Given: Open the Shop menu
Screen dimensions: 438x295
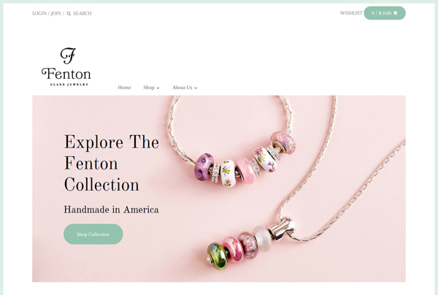Looking at the screenshot, I should (x=149, y=88).
